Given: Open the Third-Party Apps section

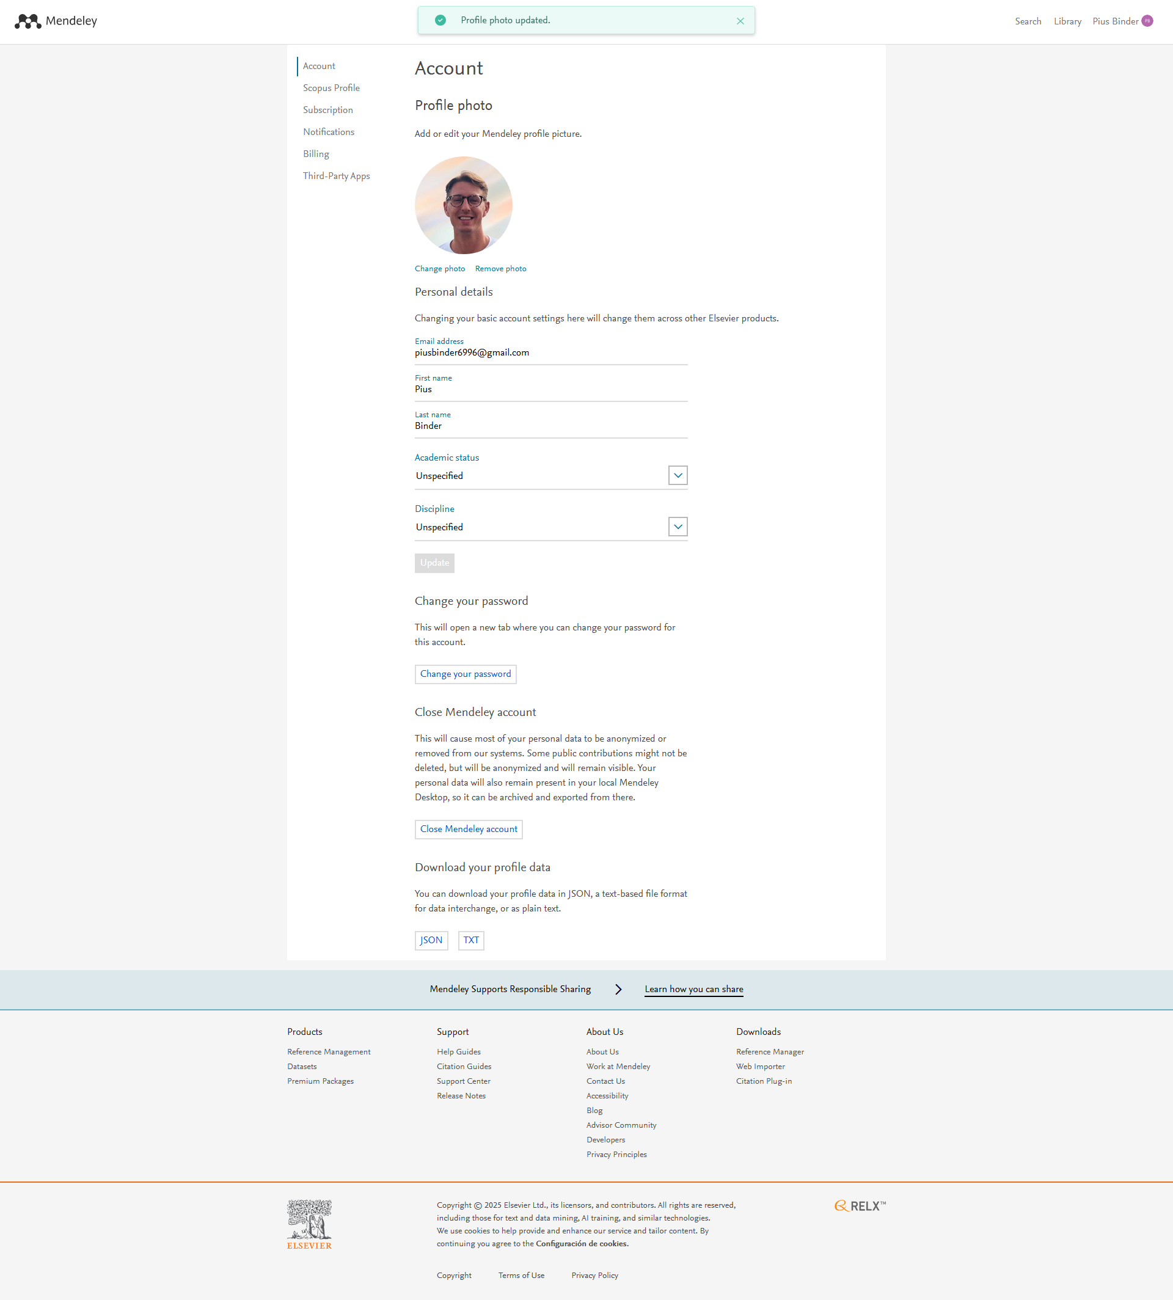Looking at the screenshot, I should (x=337, y=176).
